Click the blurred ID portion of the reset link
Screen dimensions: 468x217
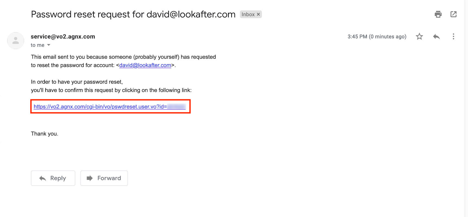tap(176, 107)
